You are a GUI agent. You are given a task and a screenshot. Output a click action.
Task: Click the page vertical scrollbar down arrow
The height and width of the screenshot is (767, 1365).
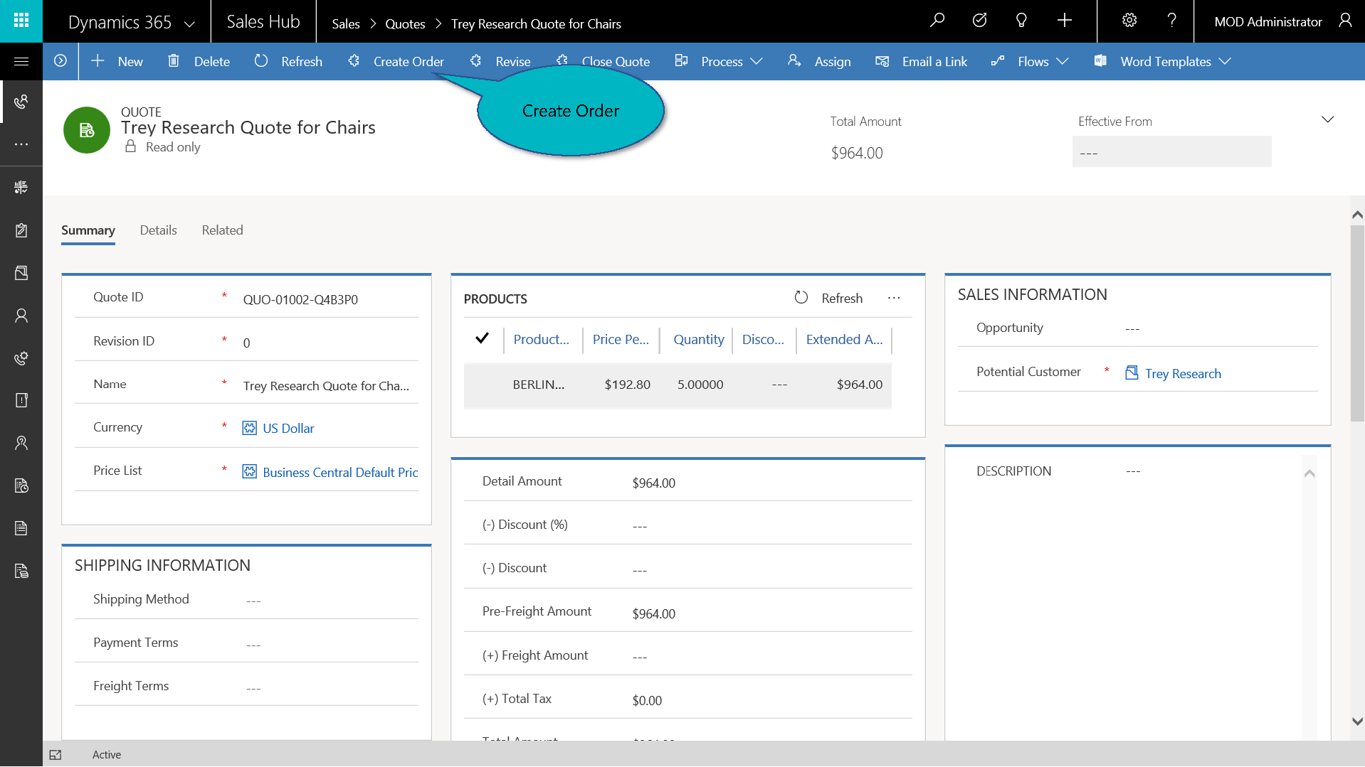[x=1357, y=721]
